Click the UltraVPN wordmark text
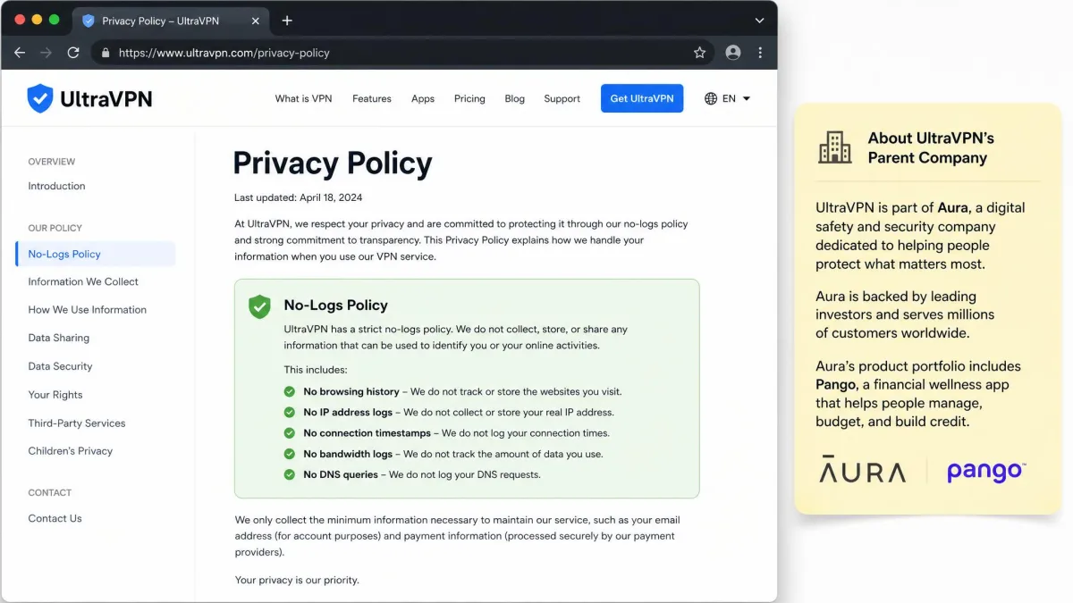Viewport: 1073px width, 603px height. [x=106, y=99]
